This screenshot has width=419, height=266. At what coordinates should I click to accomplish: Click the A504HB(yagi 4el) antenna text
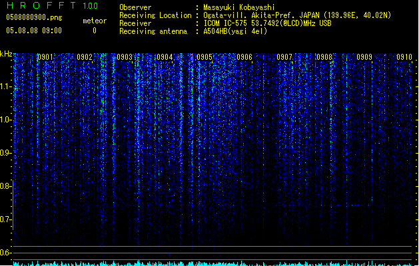coord(235,31)
